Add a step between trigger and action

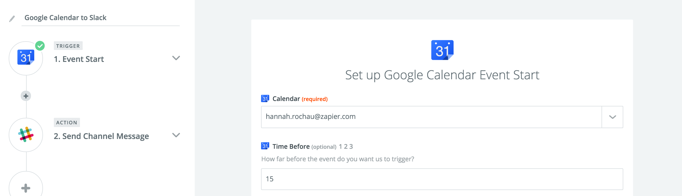pyautogui.click(x=26, y=96)
